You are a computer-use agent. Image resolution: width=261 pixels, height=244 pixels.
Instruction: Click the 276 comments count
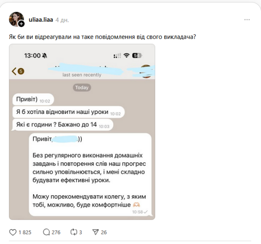[56, 232]
